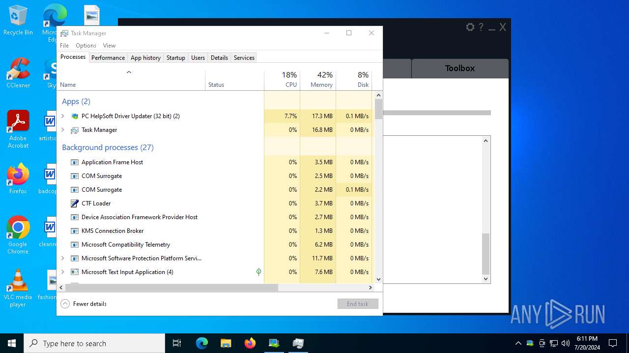Open help question mark in Driver Updater window
Viewport: 629px width, 353px height.
click(x=481, y=27)
